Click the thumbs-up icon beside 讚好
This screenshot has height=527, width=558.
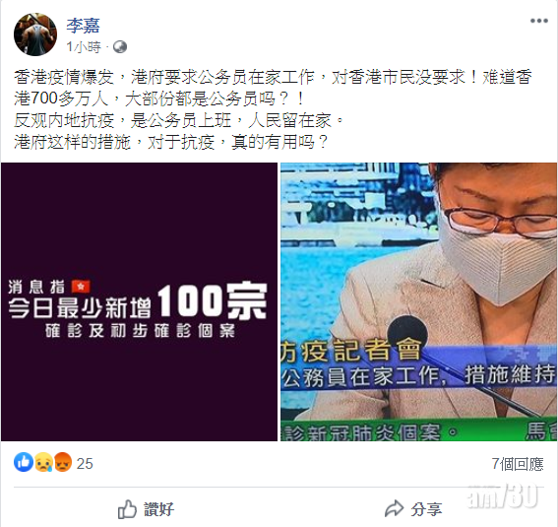(127, 509)
